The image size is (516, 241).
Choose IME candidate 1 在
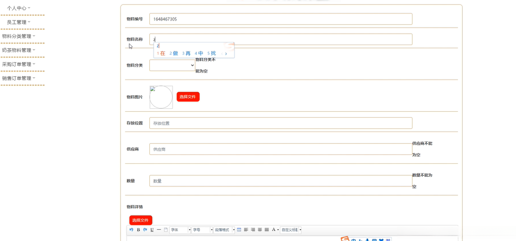(x=161, y=53)
